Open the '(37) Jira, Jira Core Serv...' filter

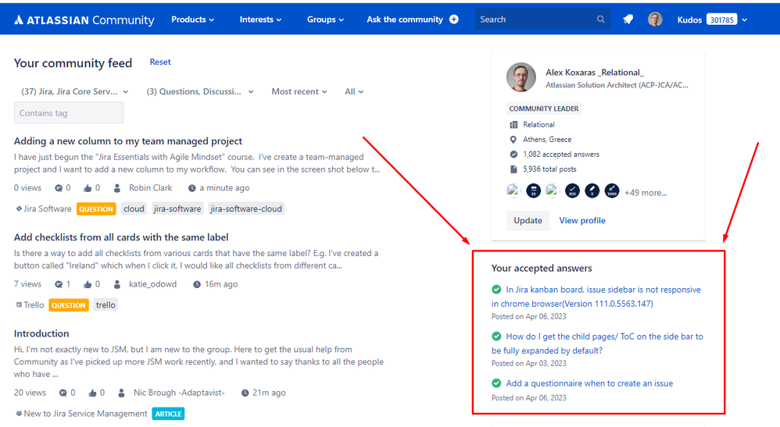coord(74,91)
